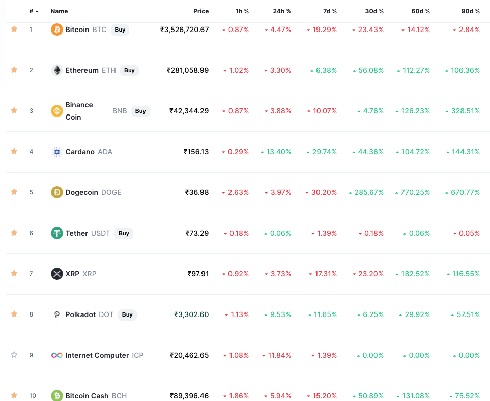Image resolution: width=490 pixels, height=401 pixels.
Task: Toggle the watchlist star for Bitcoin
Action: 14,29
